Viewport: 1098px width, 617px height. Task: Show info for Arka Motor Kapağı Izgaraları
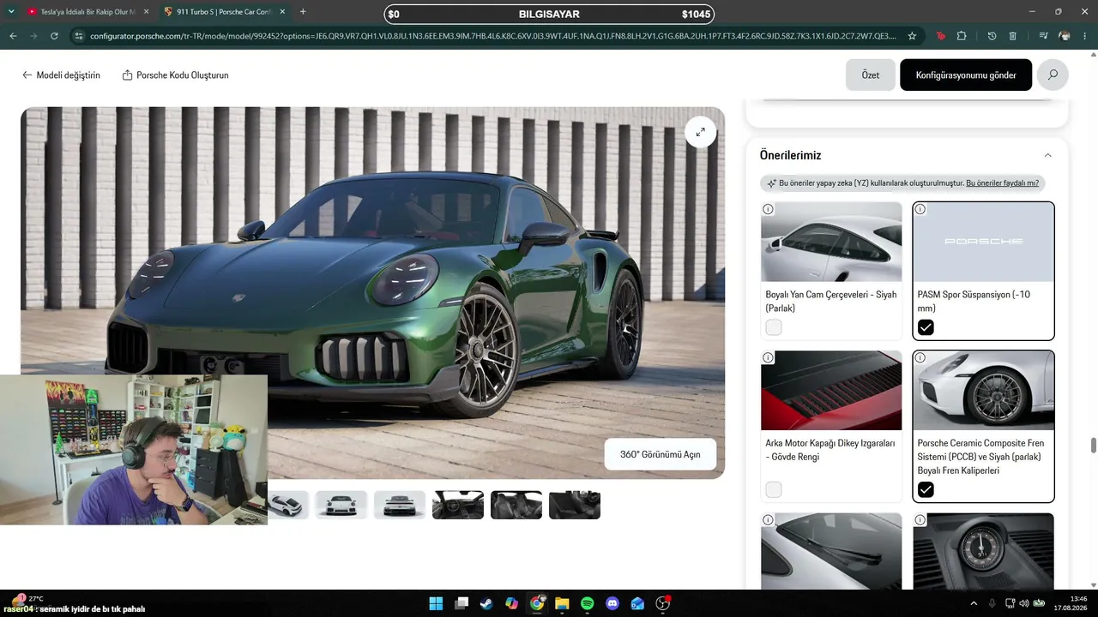click(768, 357)
